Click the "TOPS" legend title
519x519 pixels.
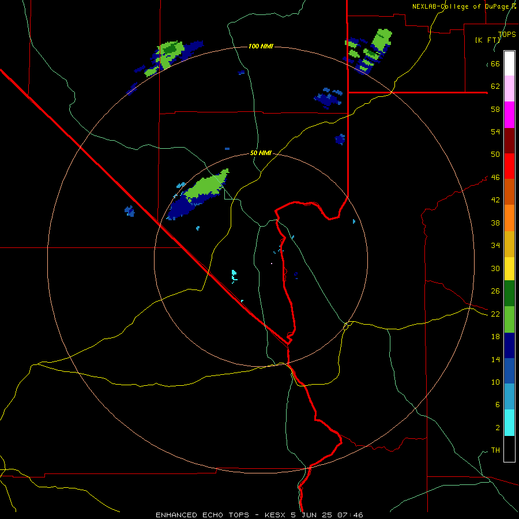[507, 35]
